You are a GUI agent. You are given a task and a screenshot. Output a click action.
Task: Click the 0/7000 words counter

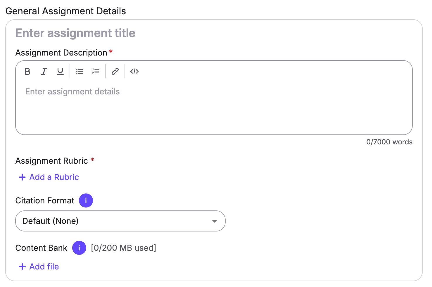click(389, 142)
